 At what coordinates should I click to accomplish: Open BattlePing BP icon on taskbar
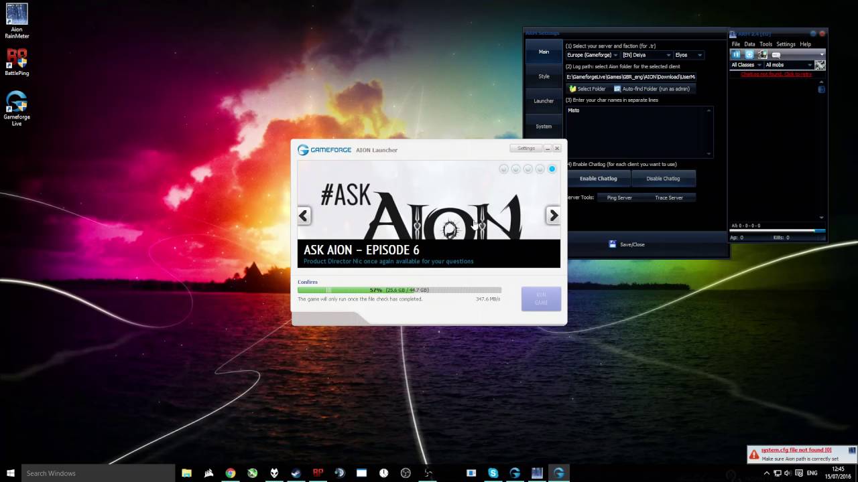click(318, 473)
